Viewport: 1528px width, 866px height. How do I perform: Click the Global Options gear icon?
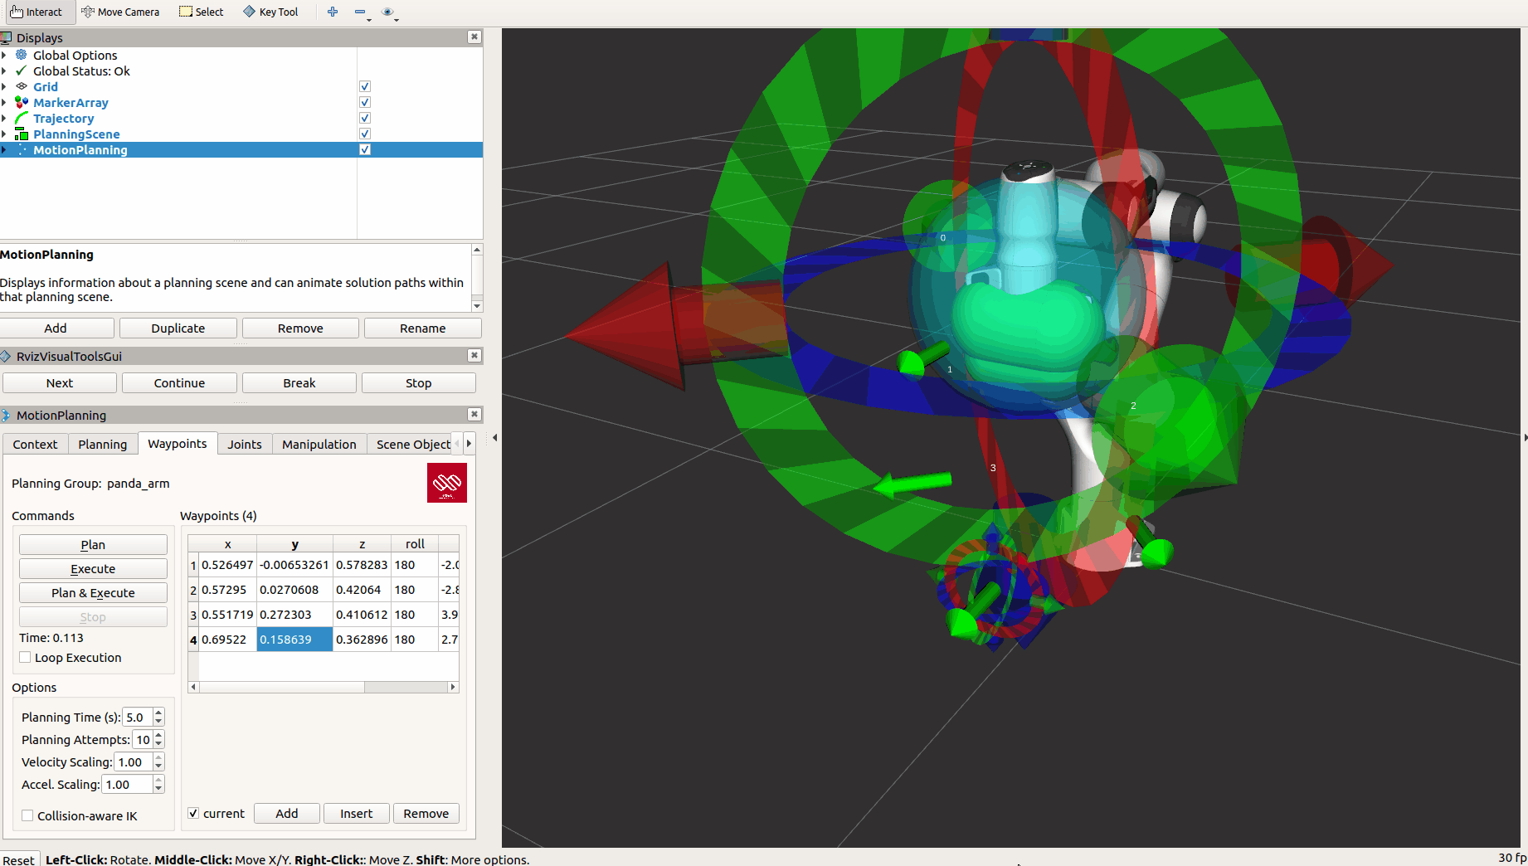click(22, 55)
